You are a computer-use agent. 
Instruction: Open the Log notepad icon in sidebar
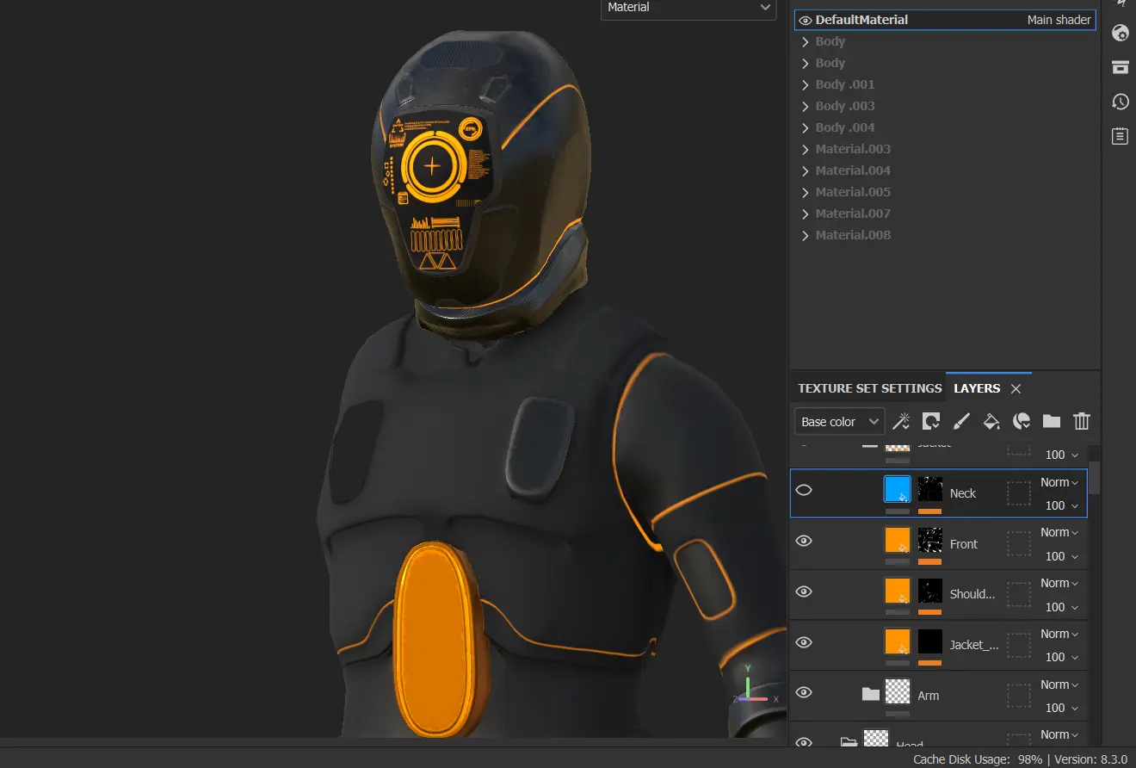pyautogui.click(x=1120, y=136)
